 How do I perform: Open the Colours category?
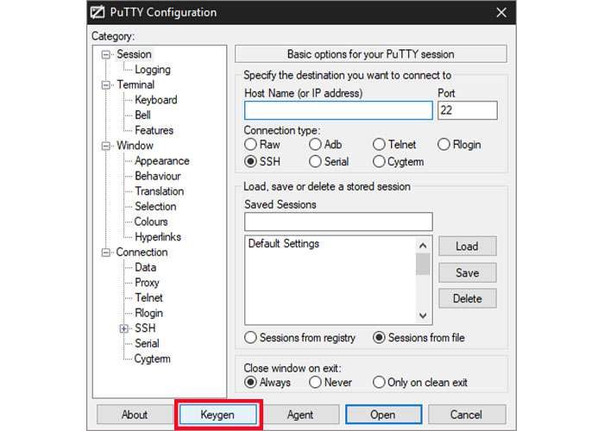(x=151, y=222)
